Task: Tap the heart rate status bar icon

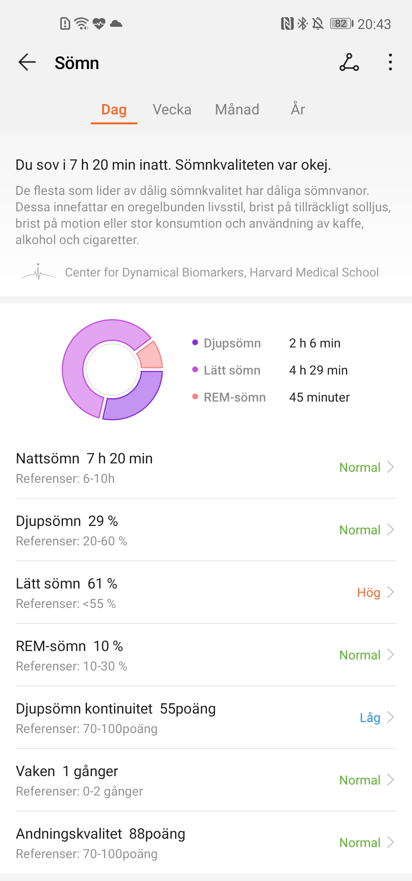Action: [99, 24]
